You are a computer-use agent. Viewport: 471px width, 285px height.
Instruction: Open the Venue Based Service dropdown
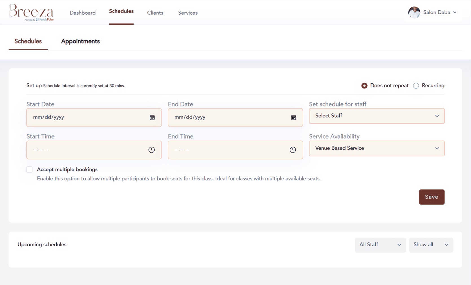click(377, 148)
